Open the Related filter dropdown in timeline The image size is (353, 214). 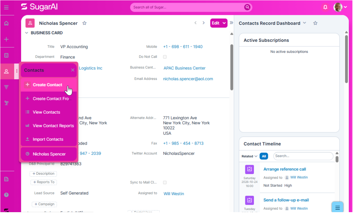249,156
